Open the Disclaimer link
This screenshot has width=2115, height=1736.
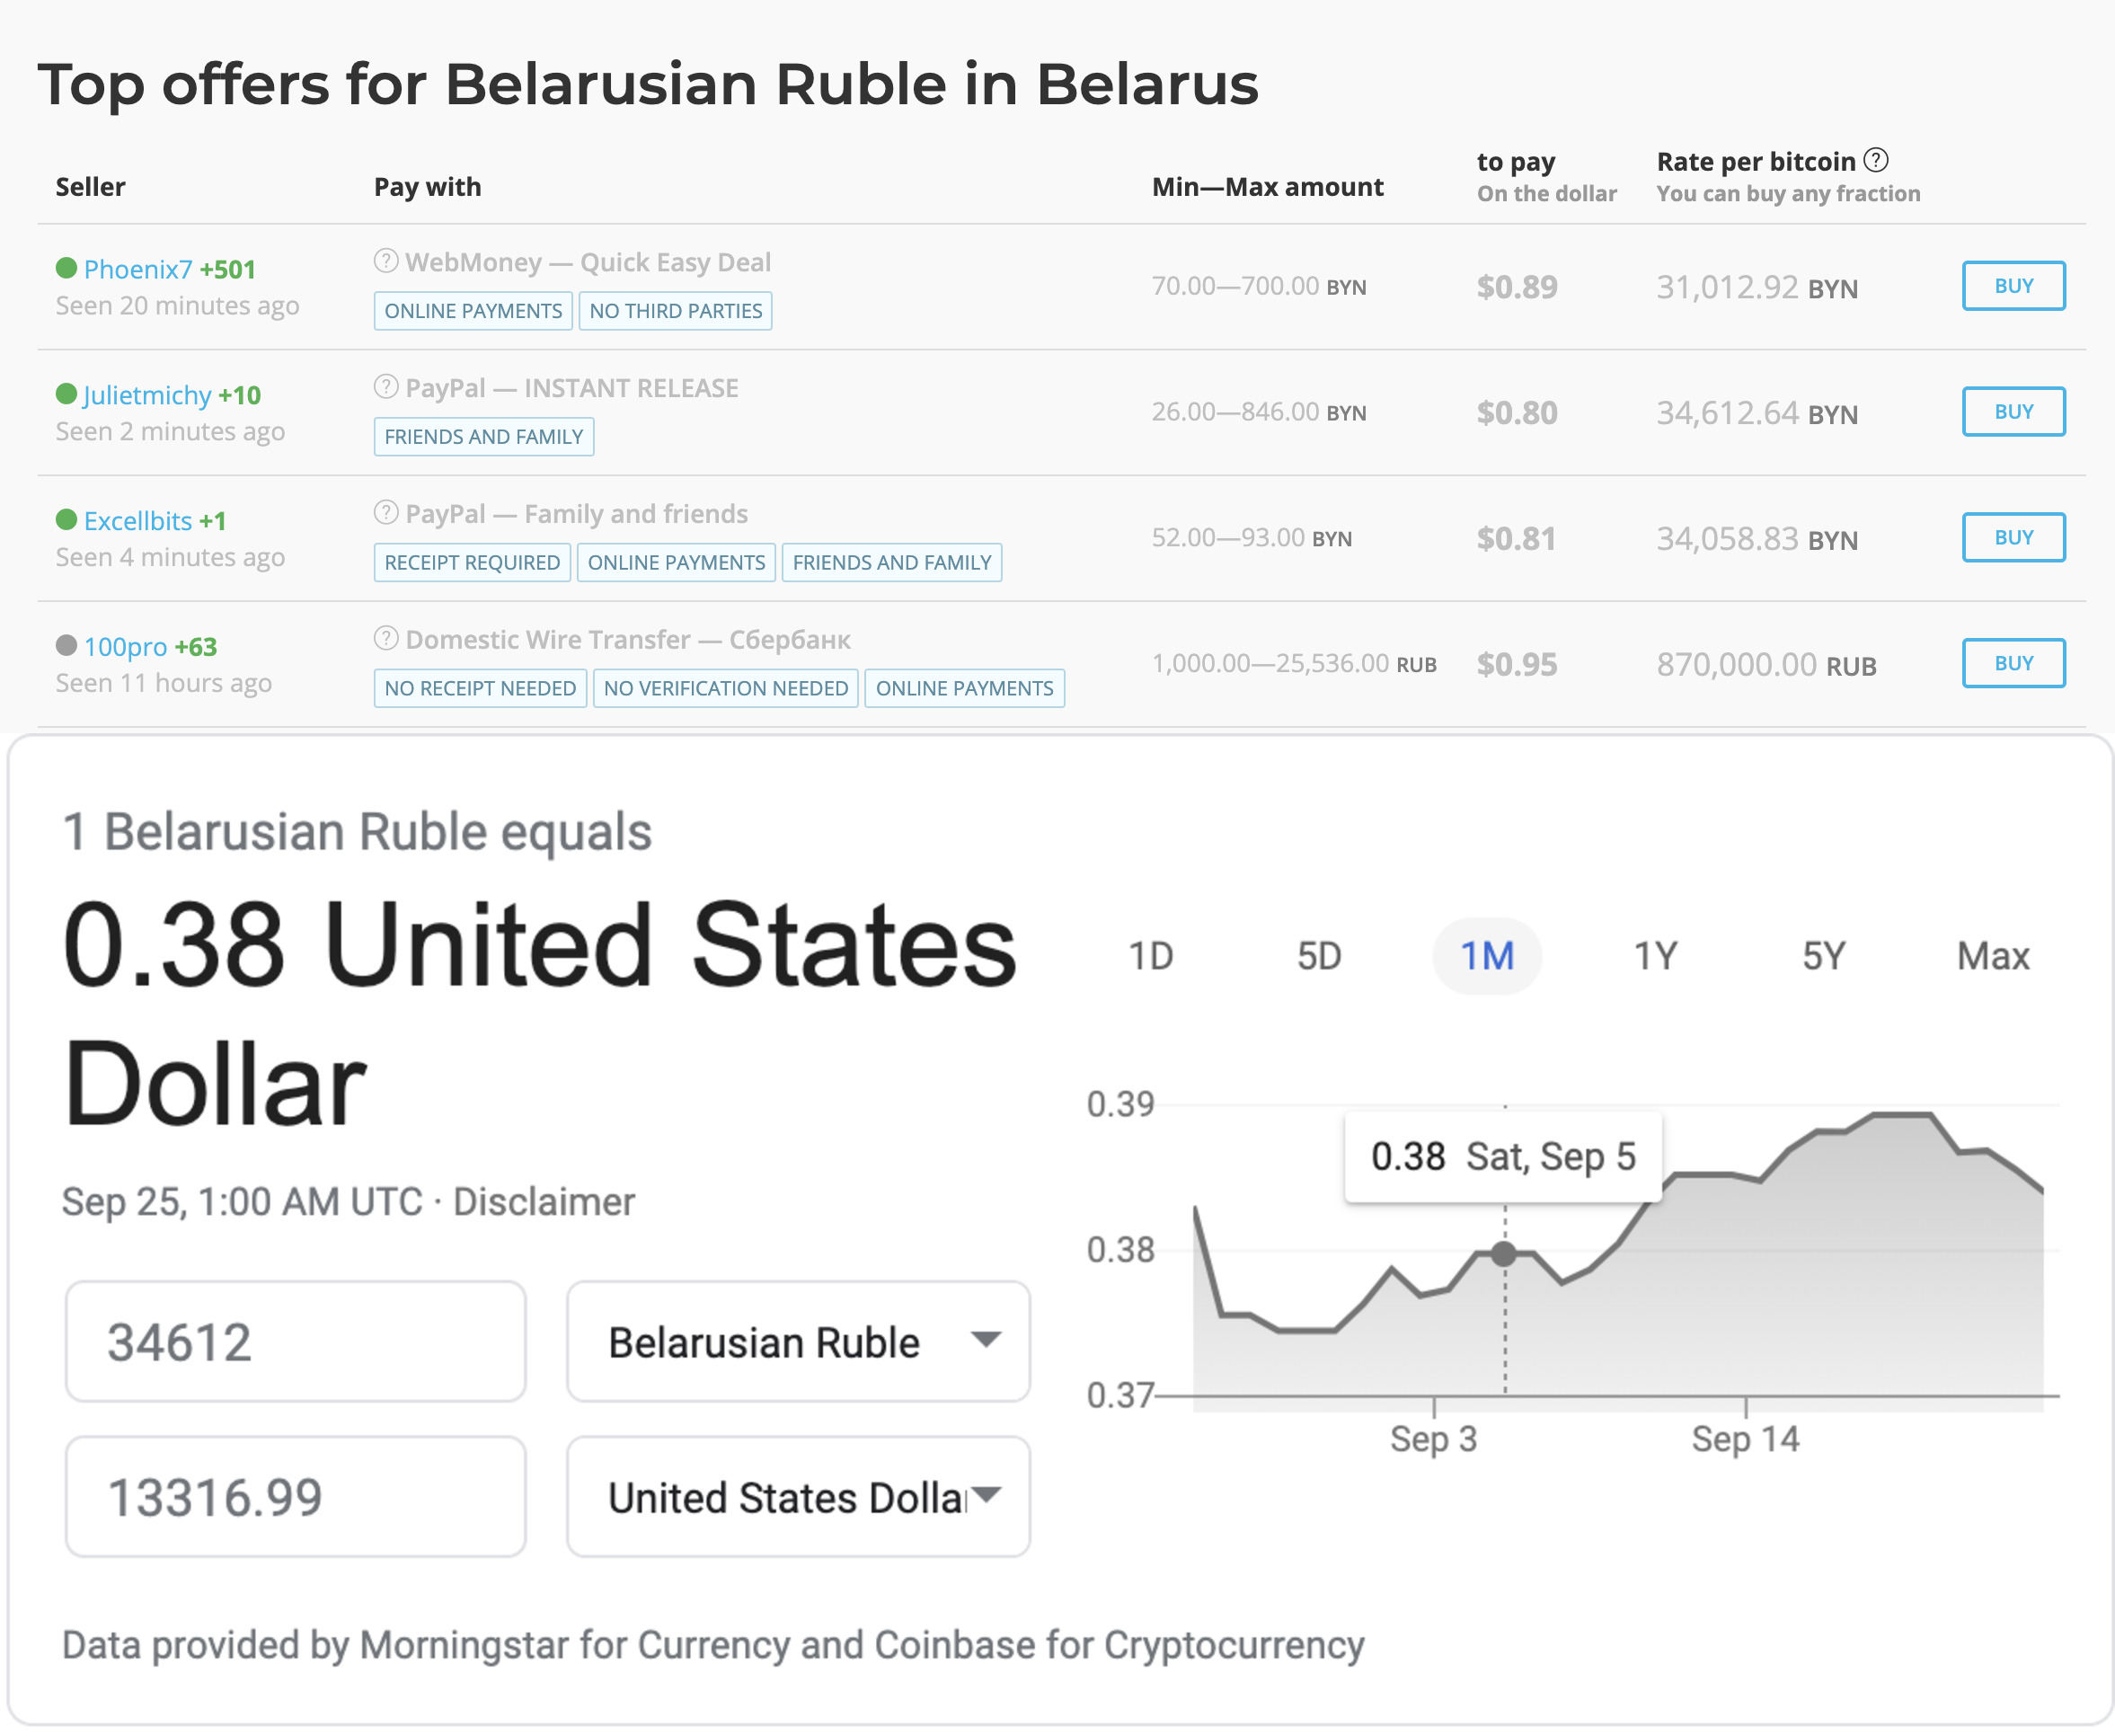544,1202
